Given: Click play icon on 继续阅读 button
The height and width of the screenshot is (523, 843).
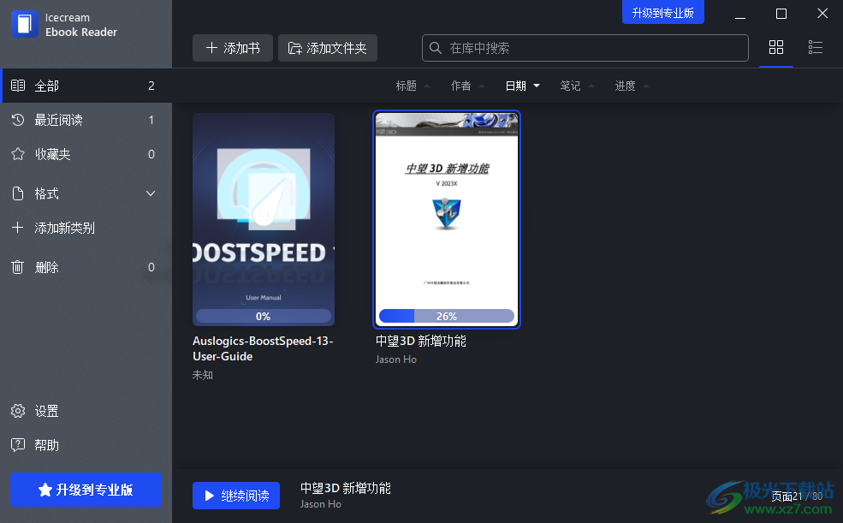Looking at the screenshot, I should 210,496.
